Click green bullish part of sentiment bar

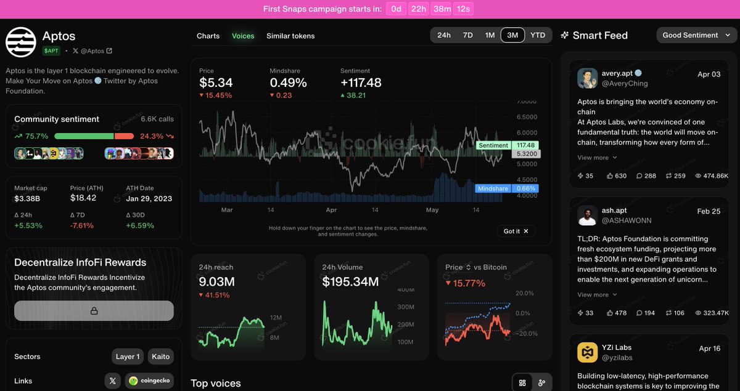[84, 136]
